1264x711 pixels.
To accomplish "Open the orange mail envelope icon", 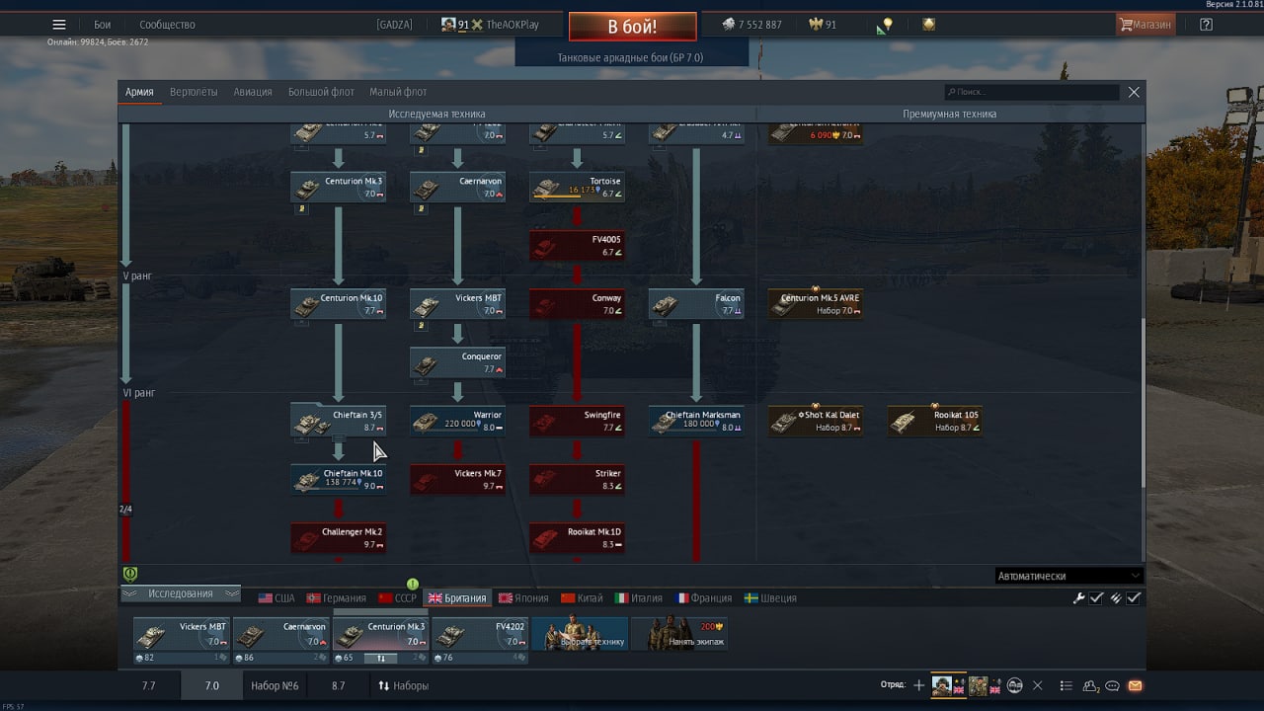I will click(1135, 685).
